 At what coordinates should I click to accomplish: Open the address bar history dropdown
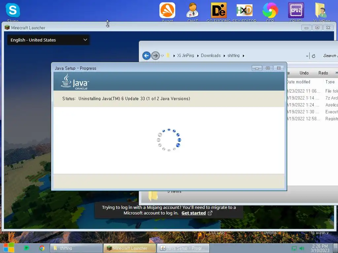307,56
